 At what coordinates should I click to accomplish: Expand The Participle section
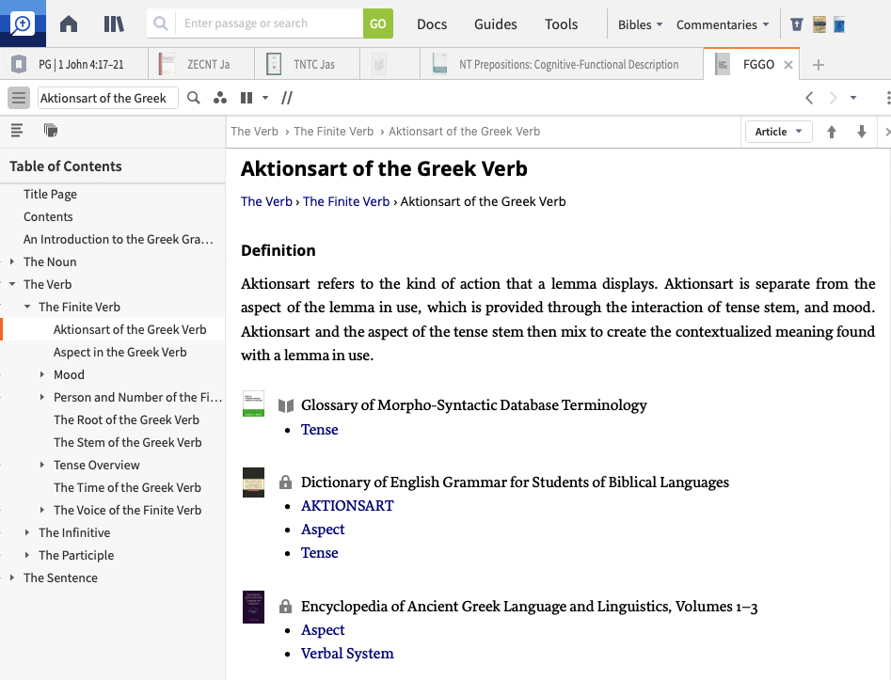(x=26, y=555)
